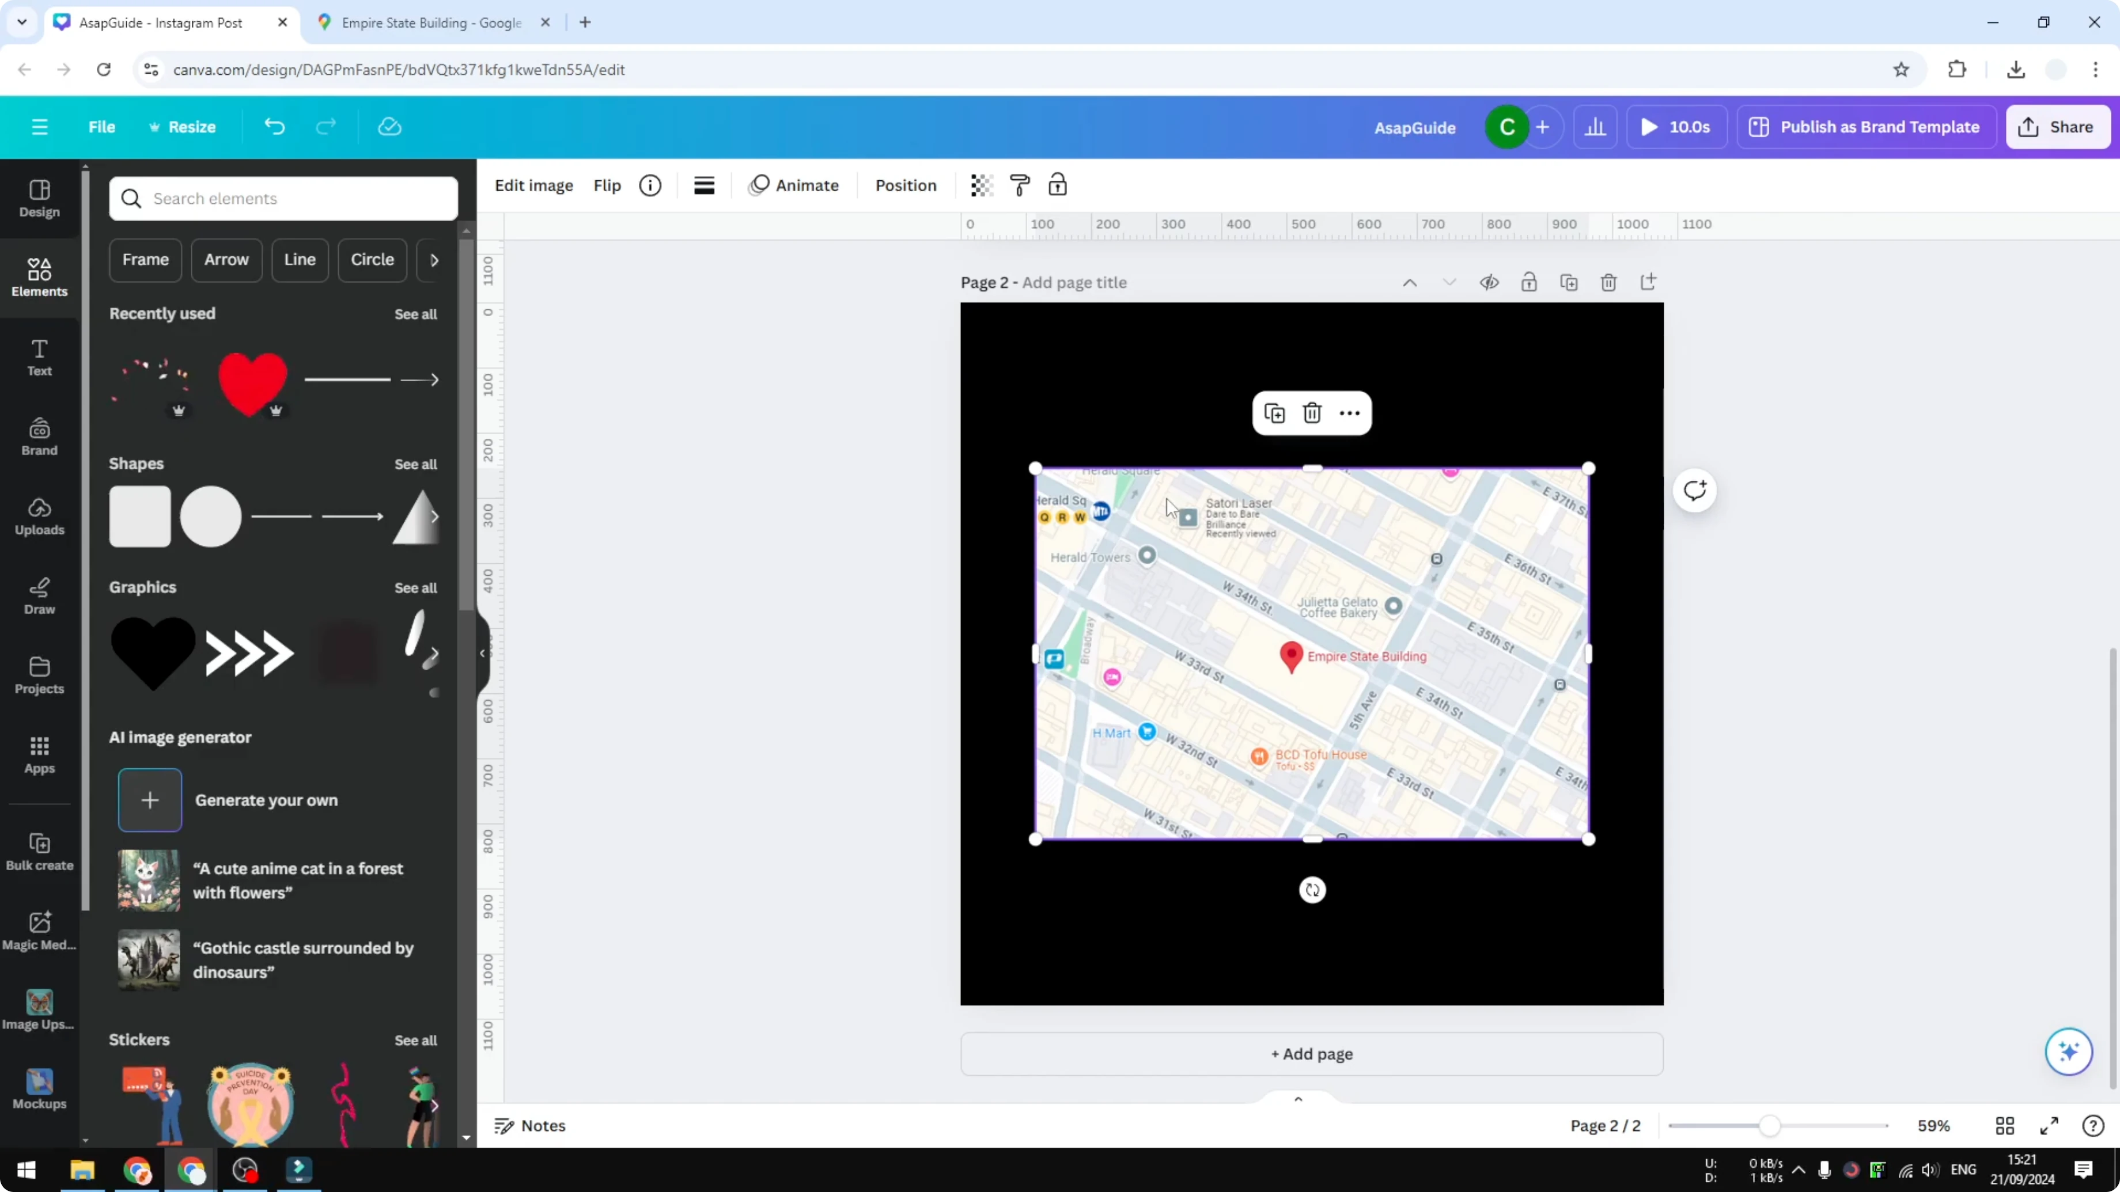The height and width of the screenshot is (1192, 2120).
Task: Open the Mockups app
Action: (40, 1091)
